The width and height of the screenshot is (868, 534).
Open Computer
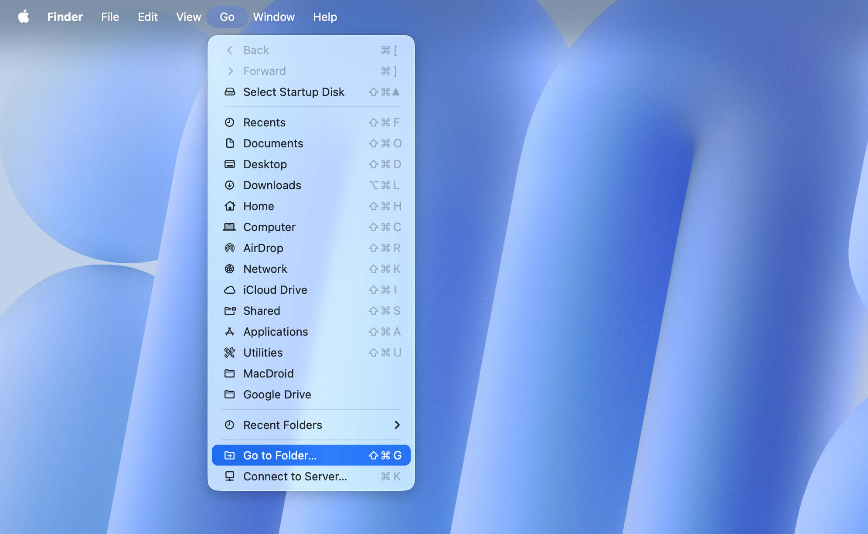pyautogui.click(x=269, y=227)
